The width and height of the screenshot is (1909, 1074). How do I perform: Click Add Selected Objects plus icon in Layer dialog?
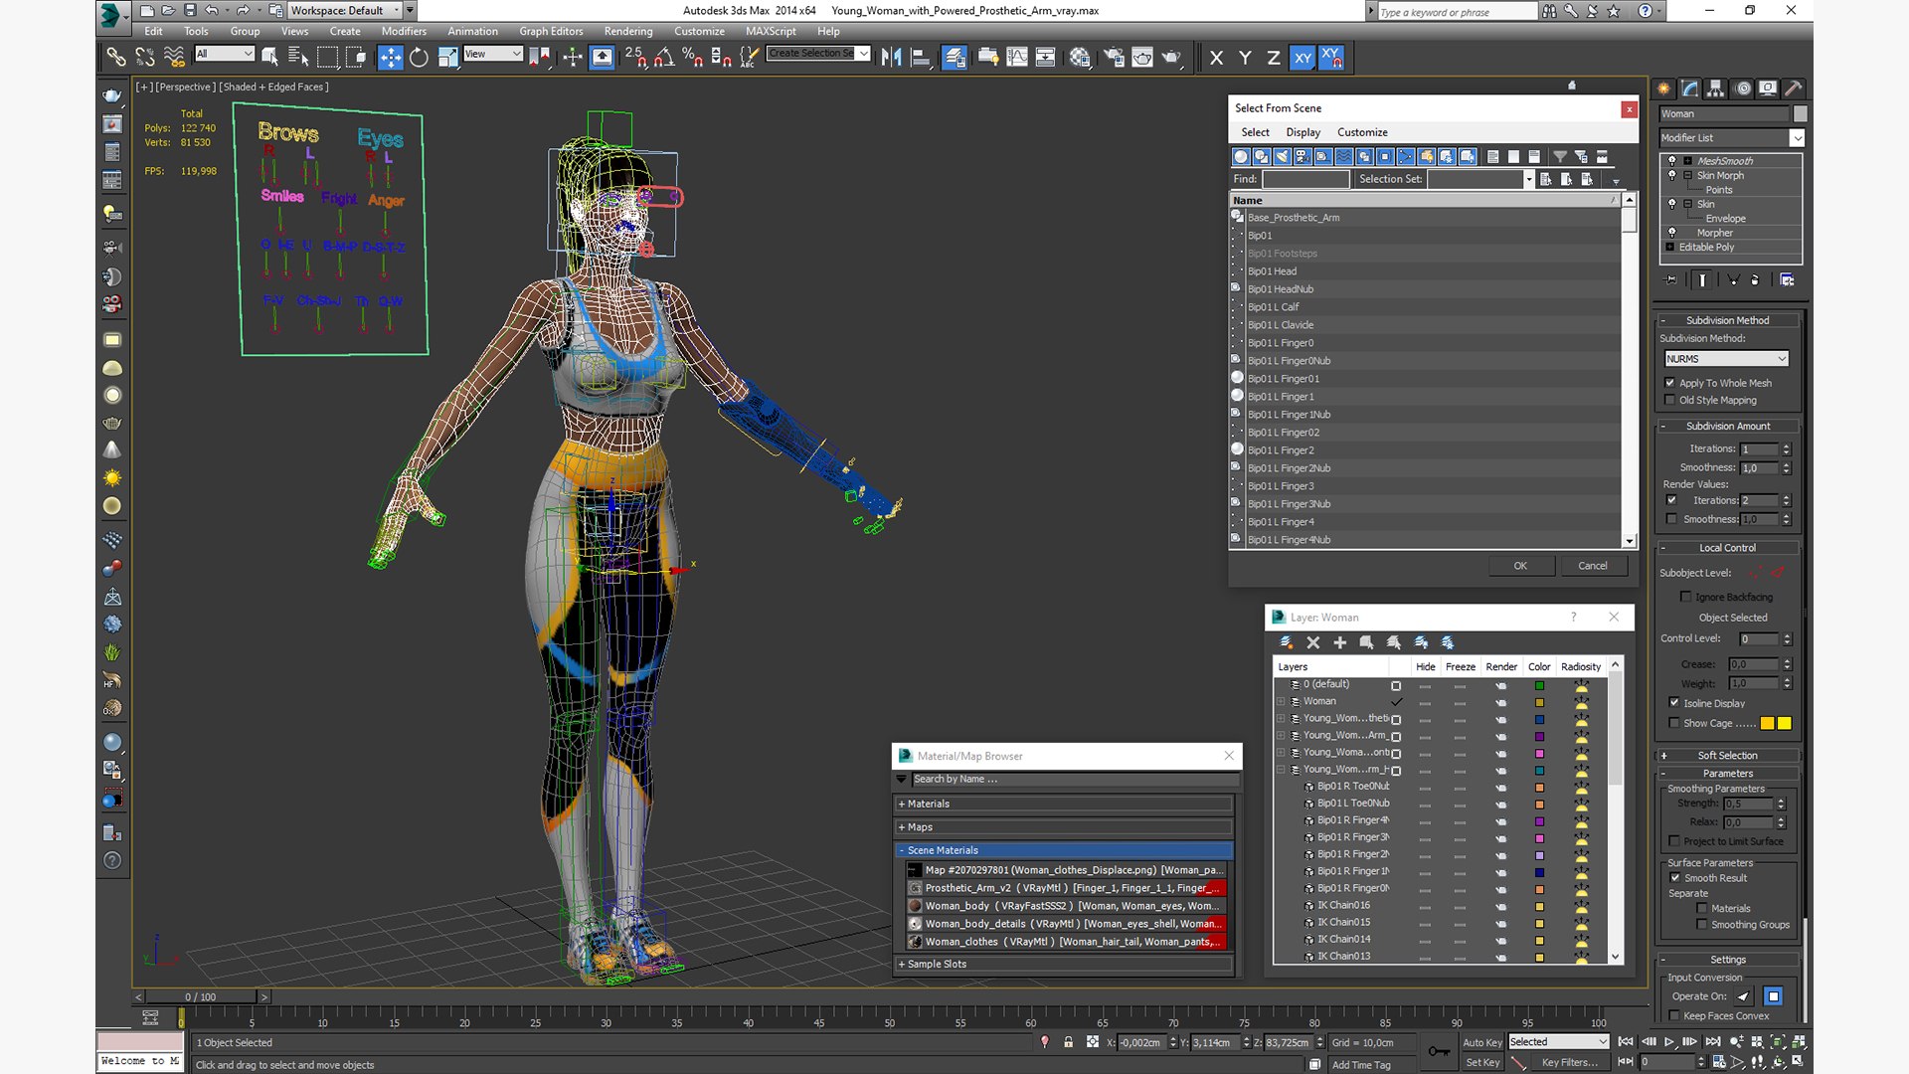[1339, 642]
